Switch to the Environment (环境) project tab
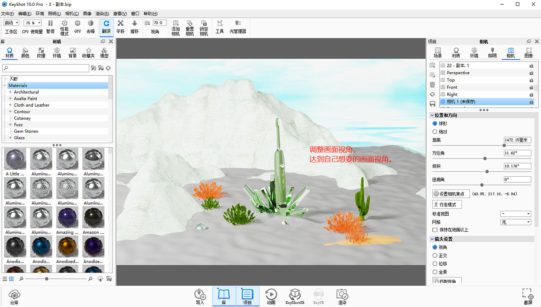 474,53
